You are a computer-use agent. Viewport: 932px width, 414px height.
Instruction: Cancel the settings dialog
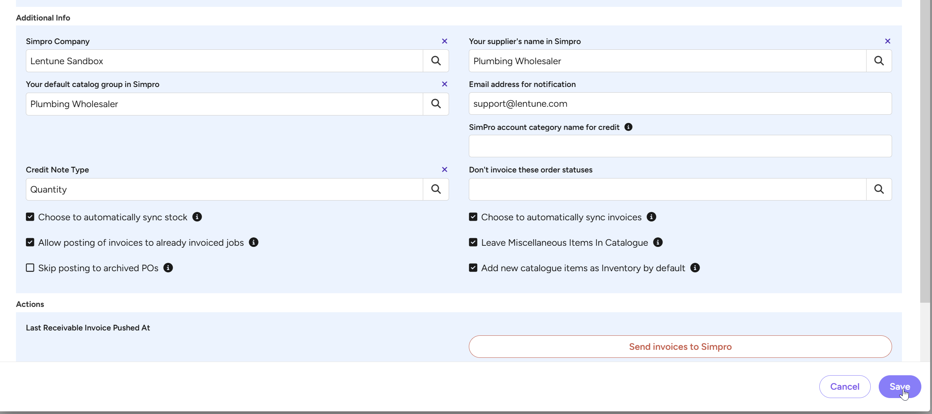point(845,387)
